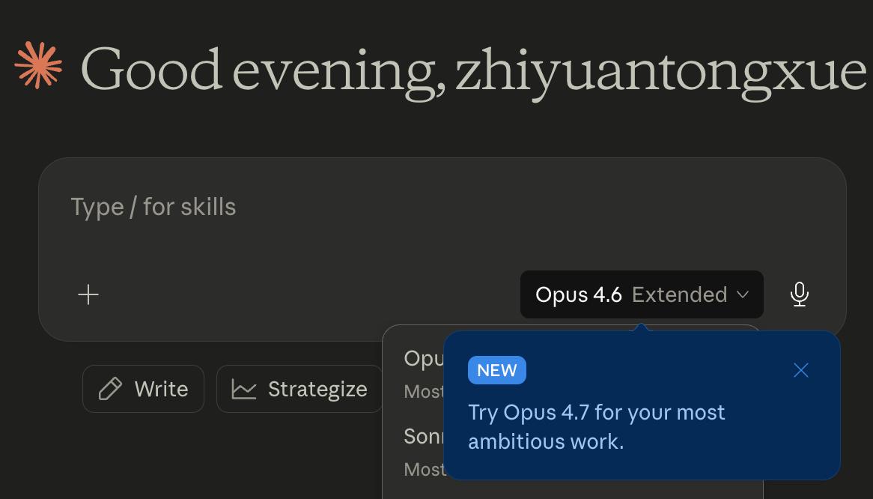Start voice input with the microphone icon
Image resolution: width=873 pixels, height=499 pixels.
click(x=799, y=294)
